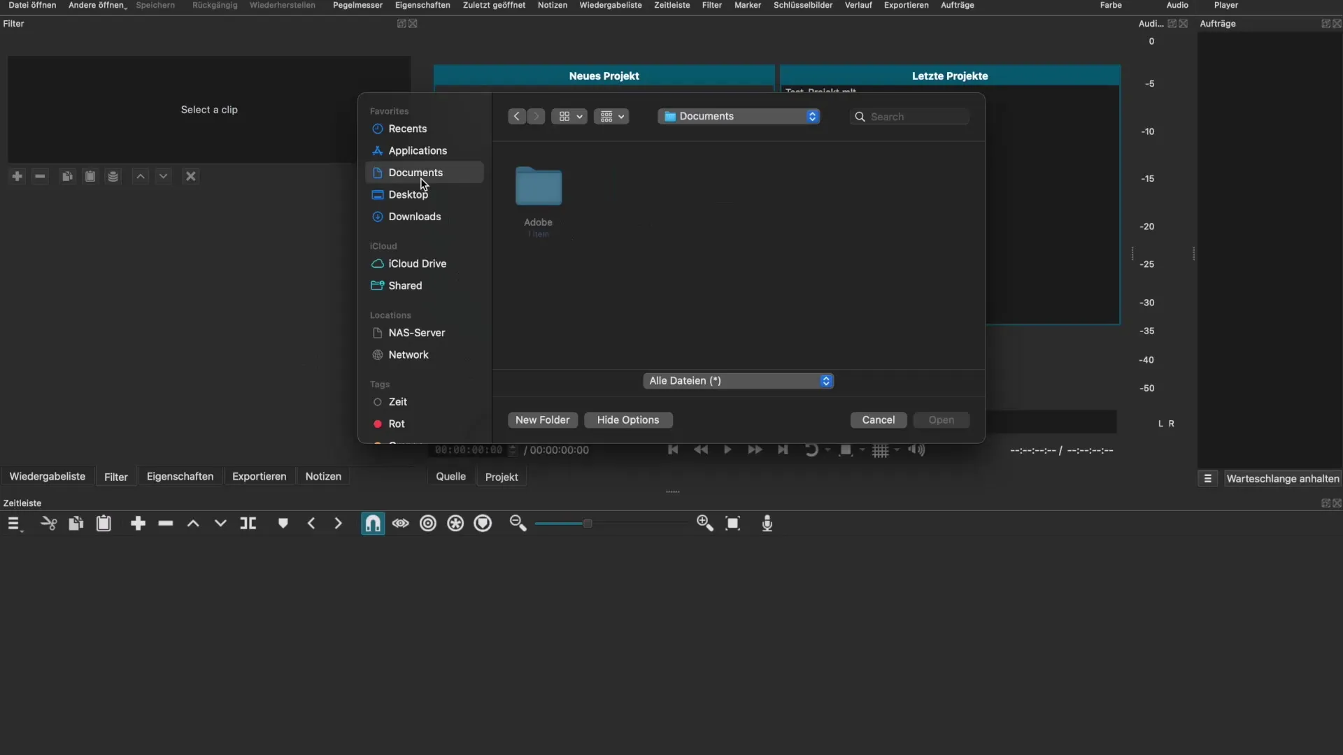Remove filter with minus icon
Screen dimensions: 1343x755
[40, 176]
